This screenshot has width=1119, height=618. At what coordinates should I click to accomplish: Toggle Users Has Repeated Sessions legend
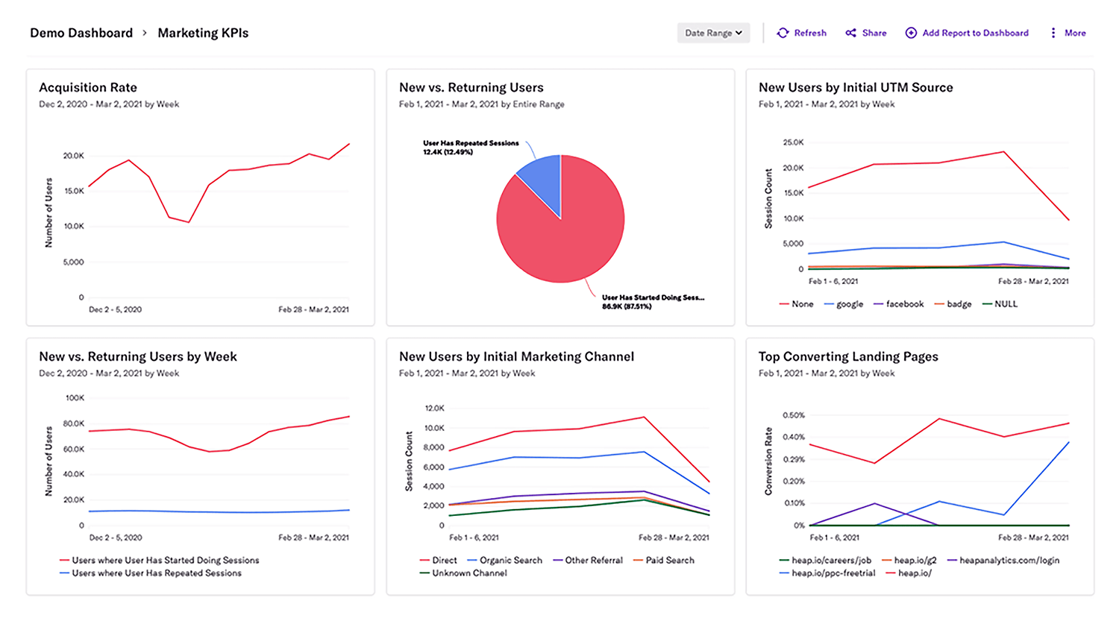pyautogui.click(x=150, y=573)
